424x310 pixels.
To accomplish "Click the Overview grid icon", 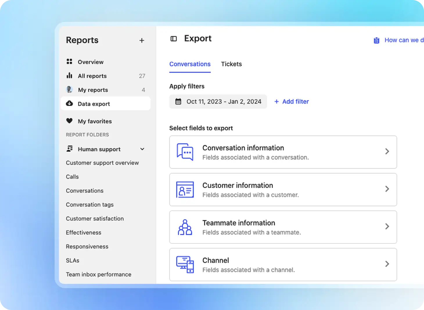I will tap(69, 62).
